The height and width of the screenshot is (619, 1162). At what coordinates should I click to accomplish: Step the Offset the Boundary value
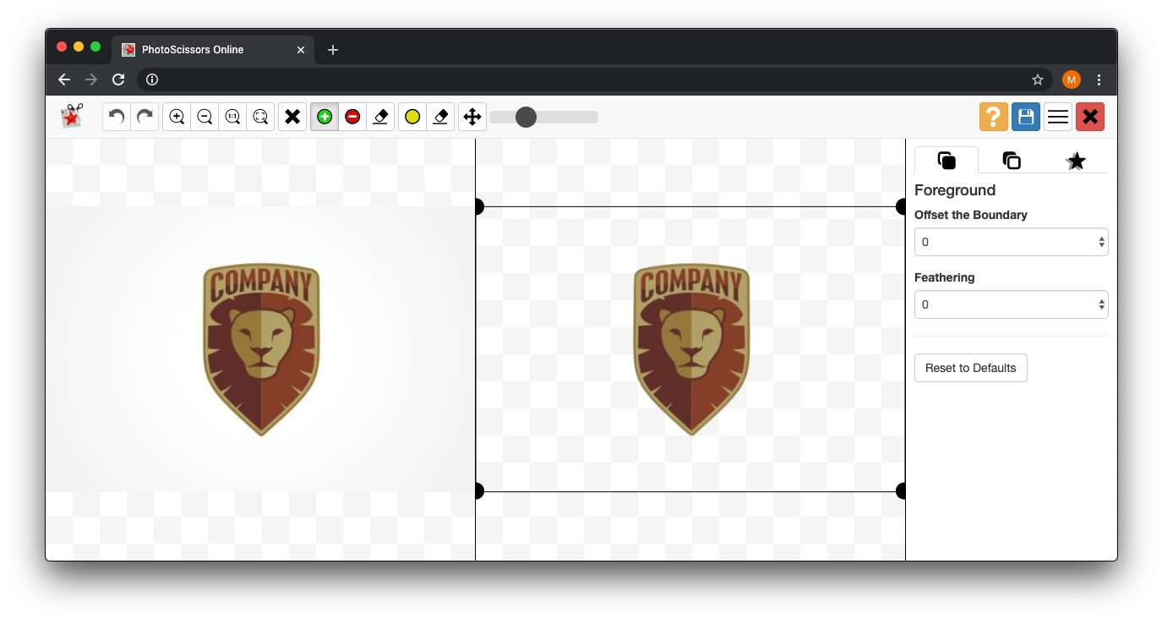click(x=1102, y=242)
